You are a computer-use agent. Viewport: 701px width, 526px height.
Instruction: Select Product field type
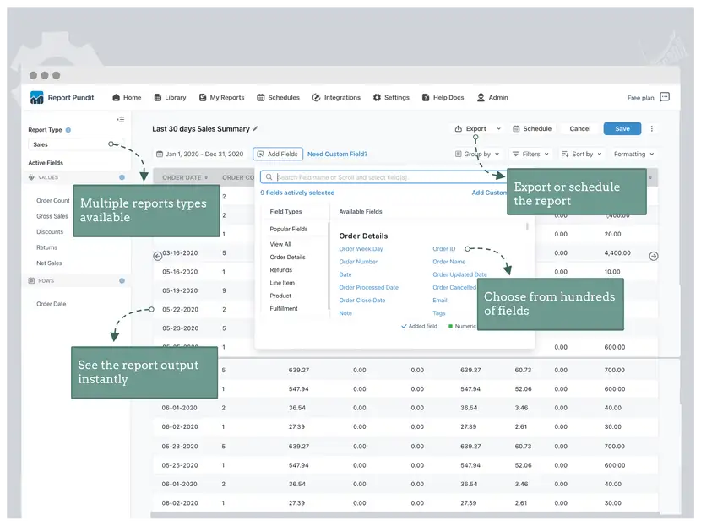click(x=280, y=296)
